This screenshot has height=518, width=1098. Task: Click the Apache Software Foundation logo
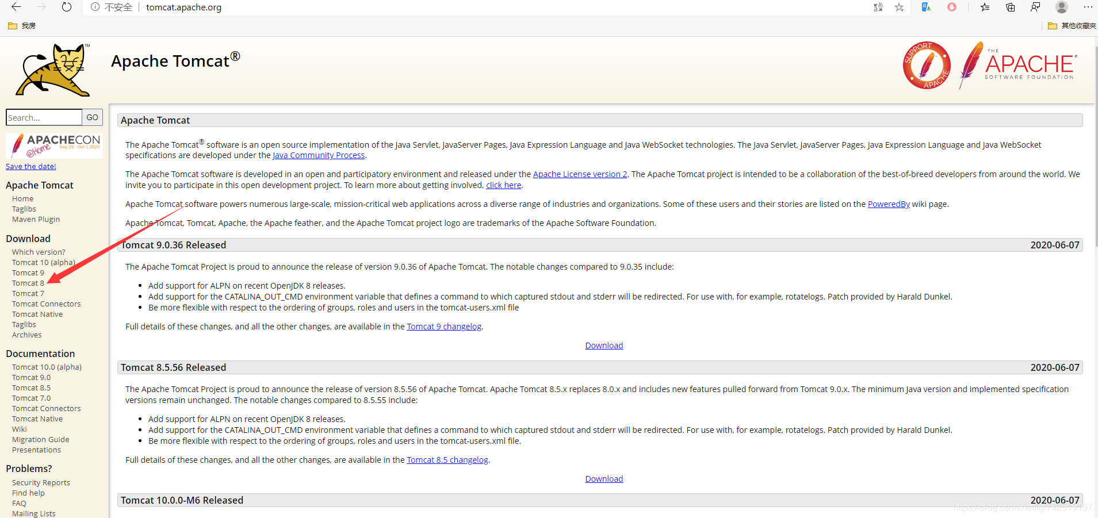(x=1018, y=65)
